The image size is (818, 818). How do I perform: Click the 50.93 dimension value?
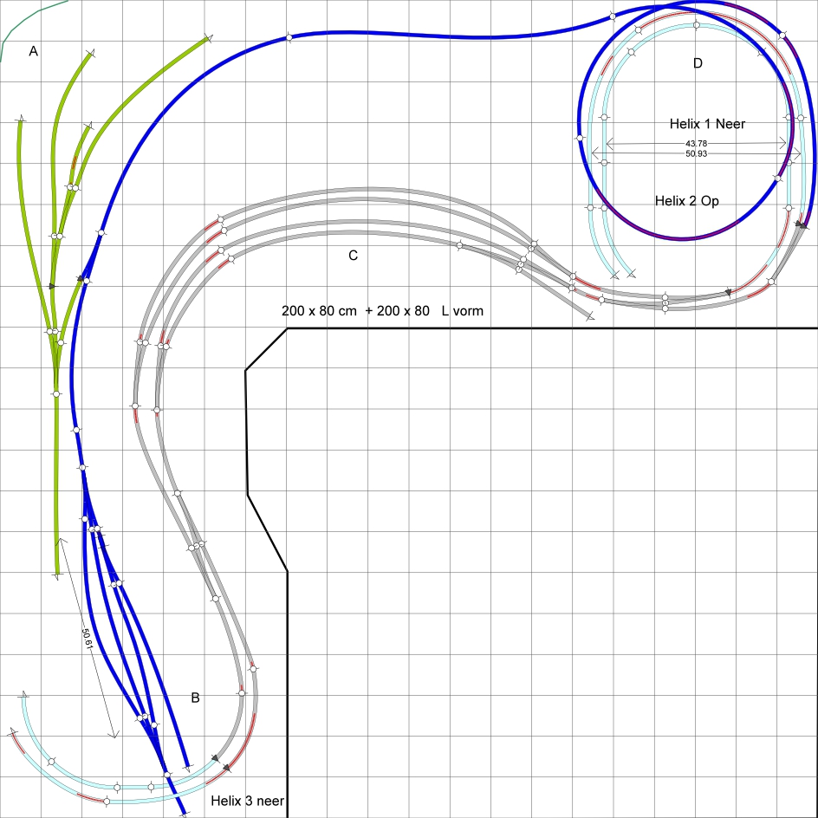click(x=696, y=153)
